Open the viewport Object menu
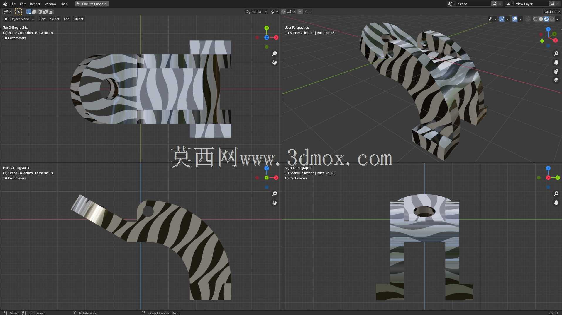The width and height of the screenshot is (562, 315). point(78,19)
